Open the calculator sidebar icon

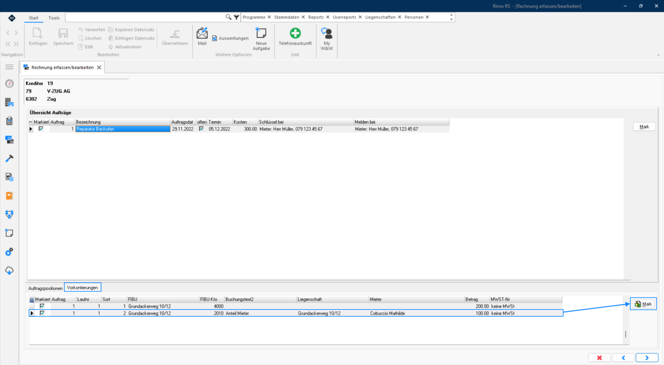coord(9,121)
